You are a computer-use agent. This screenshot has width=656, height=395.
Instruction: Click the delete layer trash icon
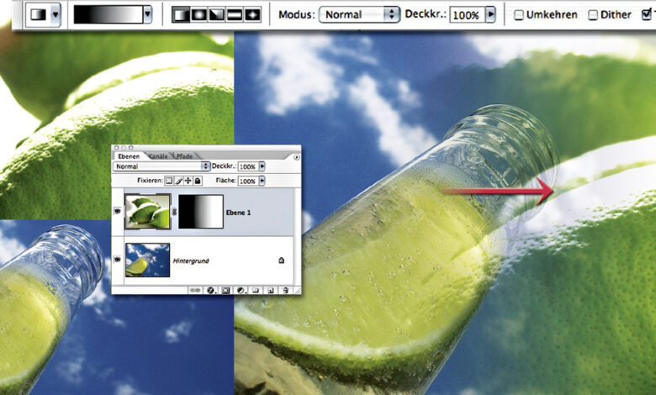[x=285, y=290]
